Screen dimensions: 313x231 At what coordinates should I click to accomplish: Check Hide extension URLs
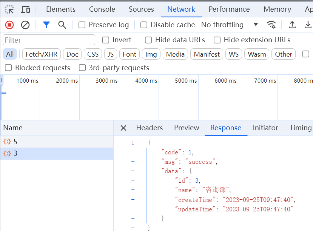coord(217,40)
